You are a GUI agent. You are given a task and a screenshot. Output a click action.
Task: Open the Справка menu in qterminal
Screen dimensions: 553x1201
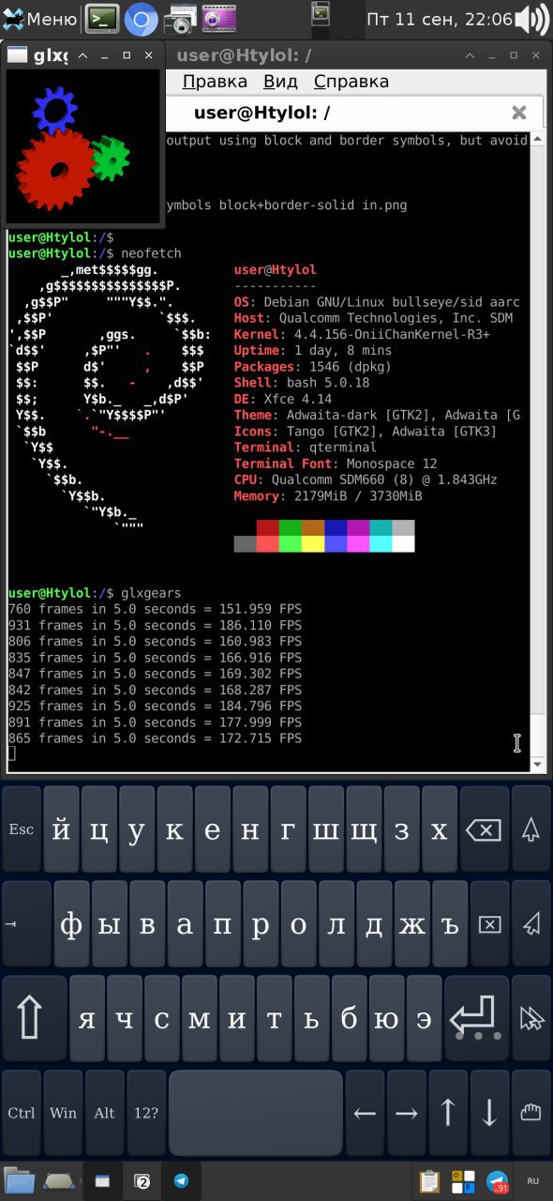(x=351, y=82)
